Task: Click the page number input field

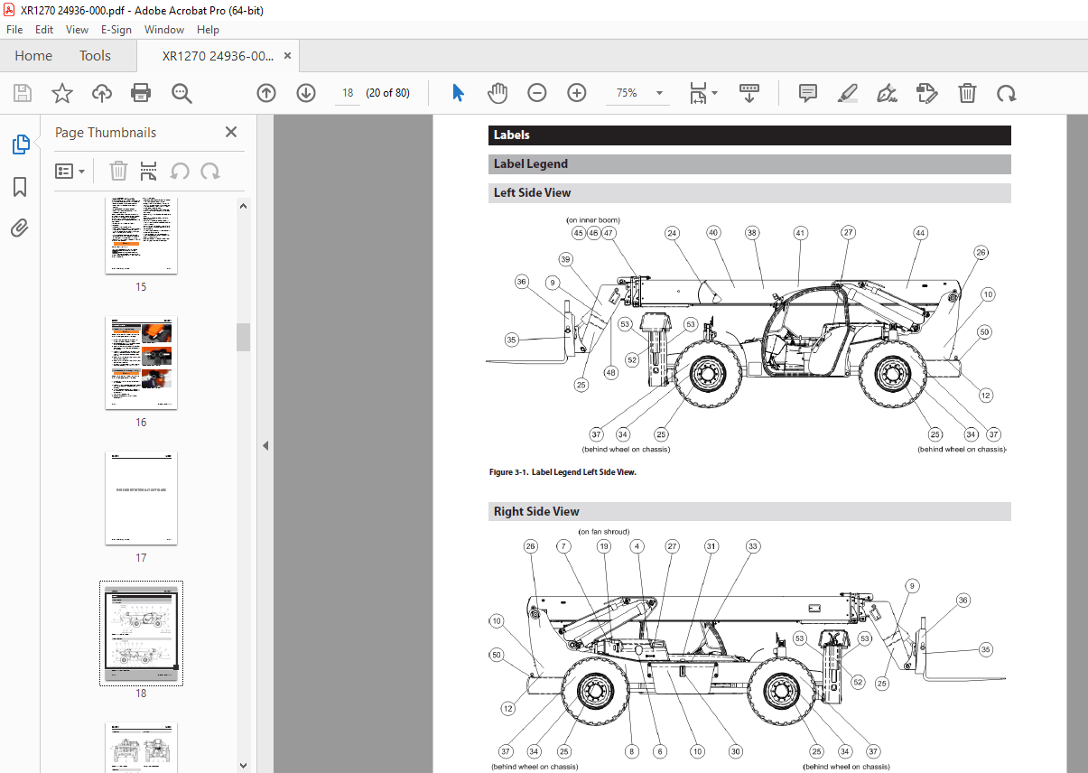Action: tap(347, 93)
